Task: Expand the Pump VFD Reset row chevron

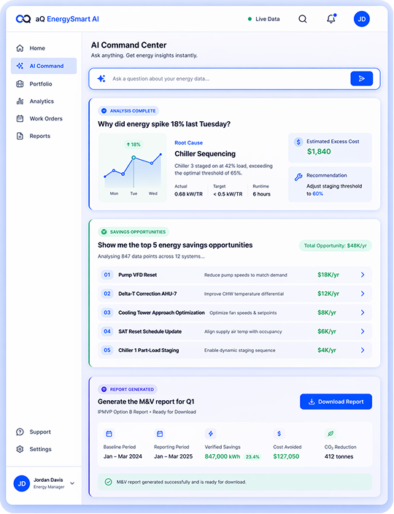Action: click(363, 275)
